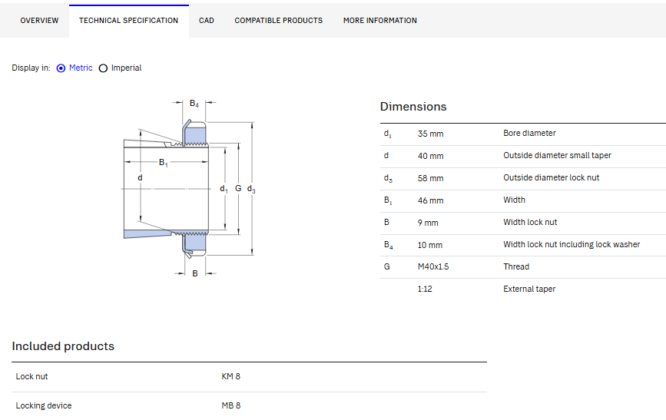666x420 pixels.
Task: Open the Overview tab
Action: [39, 21]
